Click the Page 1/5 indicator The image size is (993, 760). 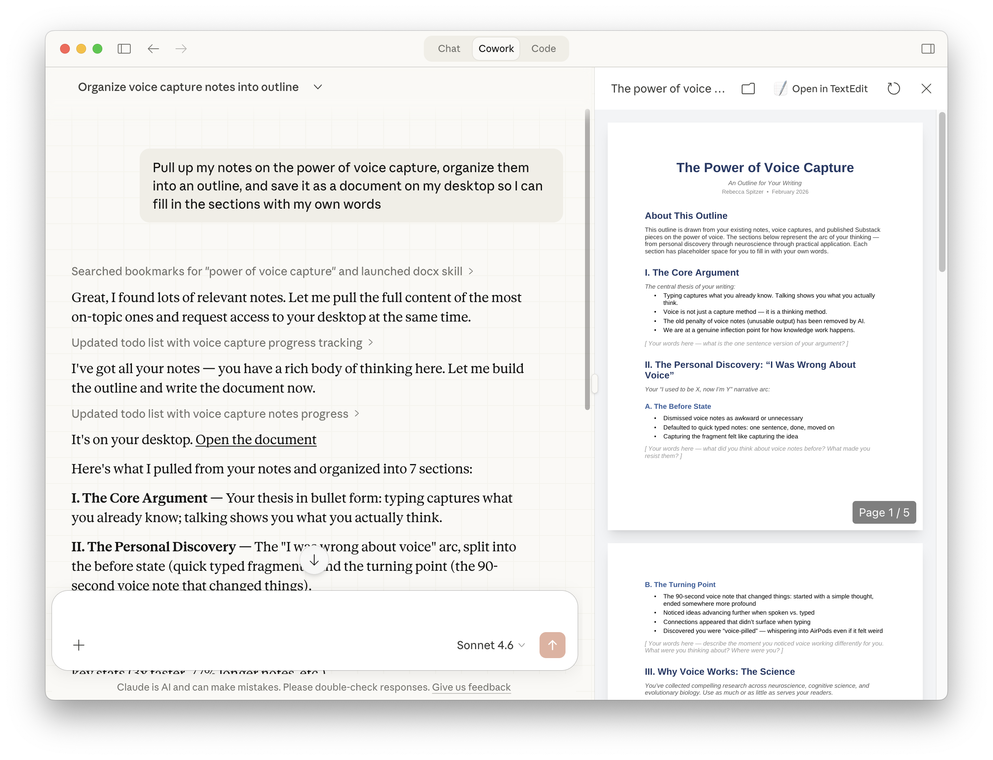pos(884,512)
